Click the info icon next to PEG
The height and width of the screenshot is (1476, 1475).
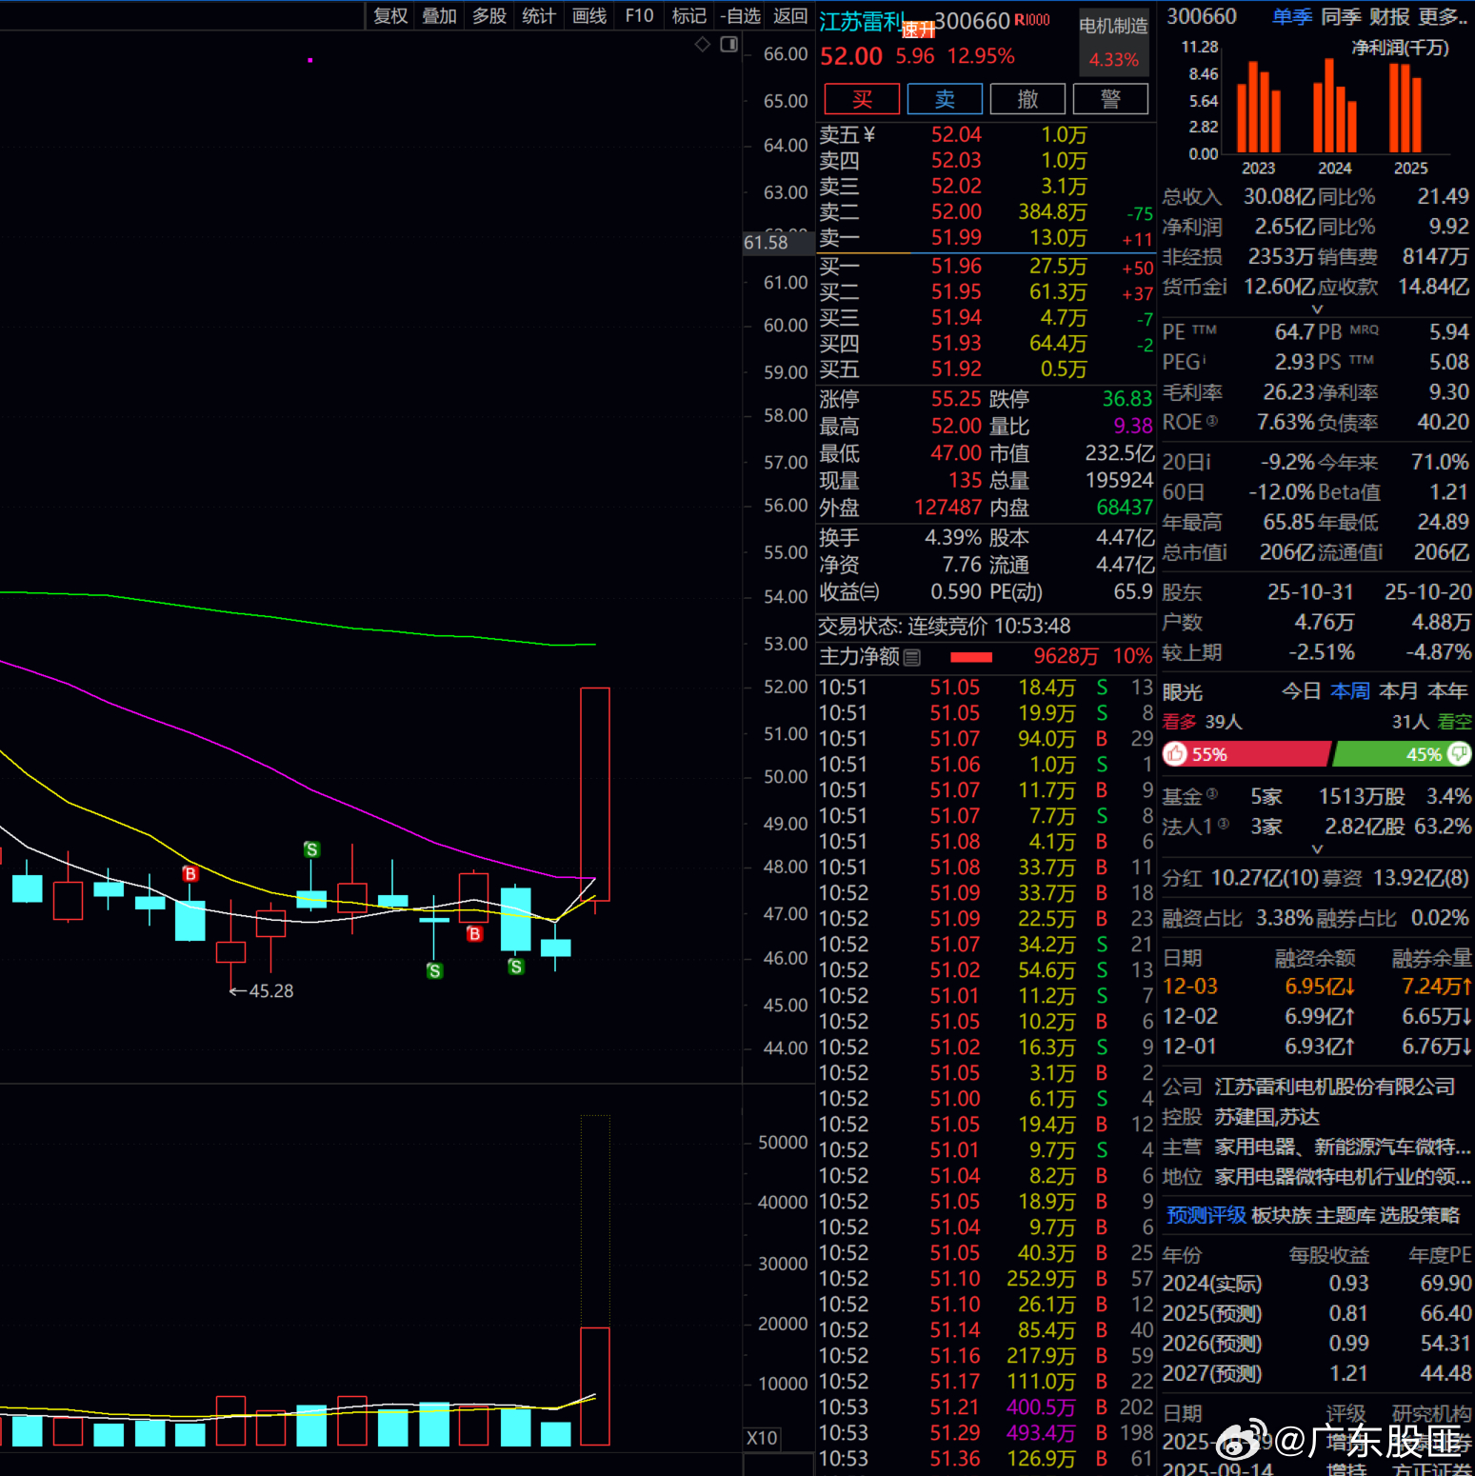(1204, 360)
